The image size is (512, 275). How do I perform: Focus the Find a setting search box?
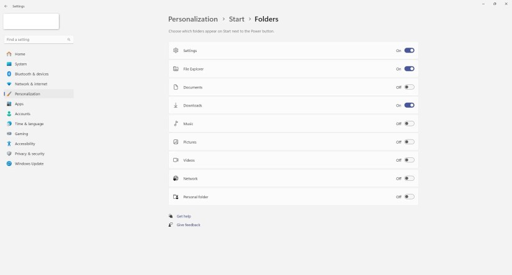34,40
